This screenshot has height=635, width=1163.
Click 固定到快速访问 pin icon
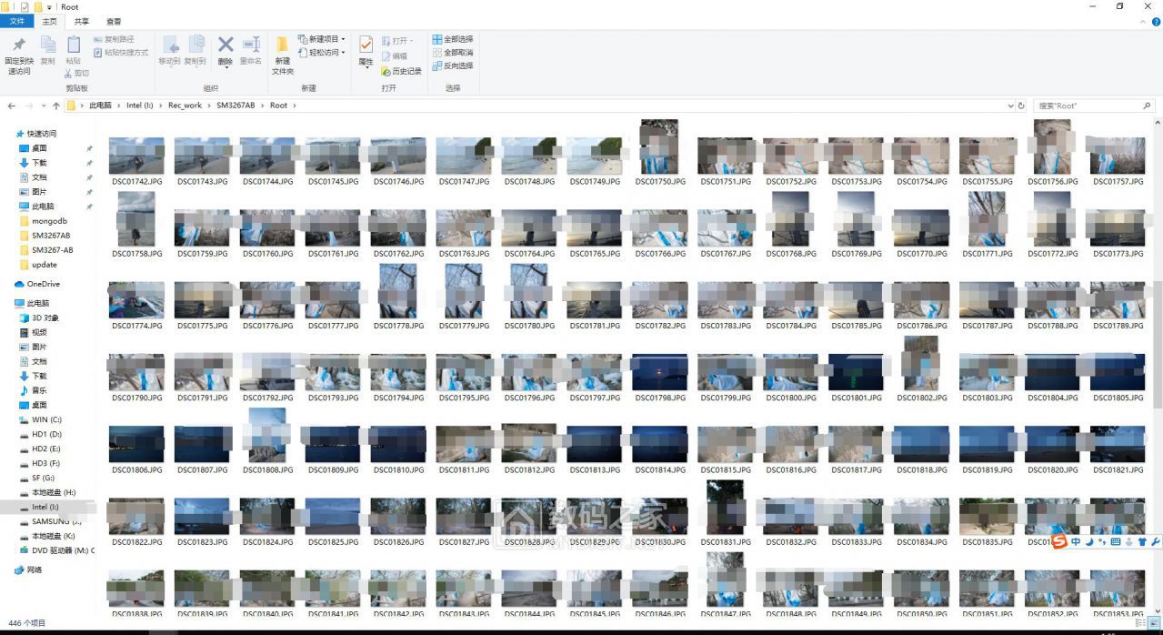18,45
